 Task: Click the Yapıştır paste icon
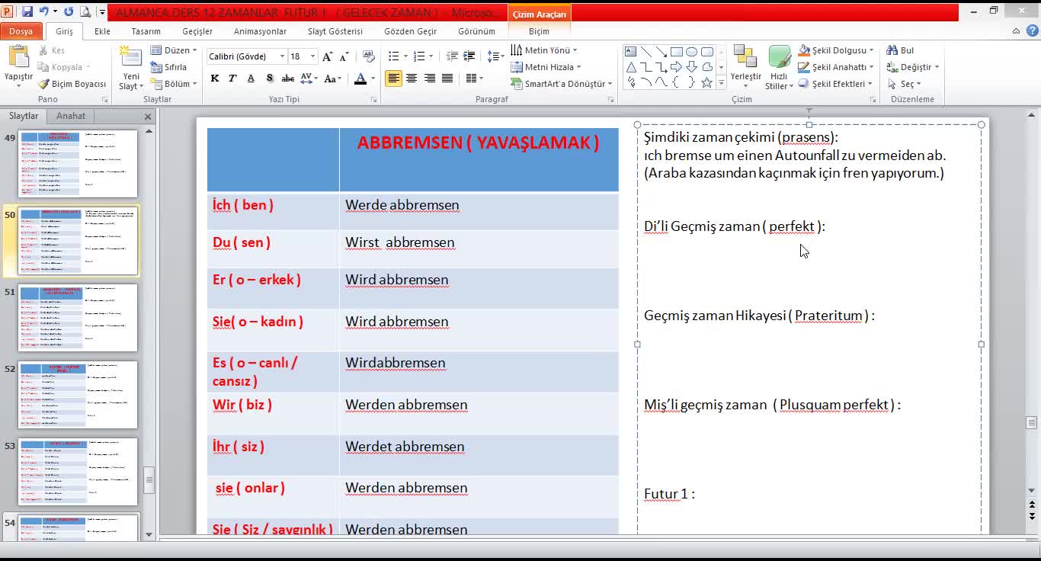pos(18,57)
